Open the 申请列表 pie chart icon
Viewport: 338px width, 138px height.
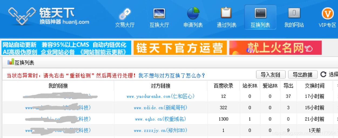pyautogui.click(x=193, y=13)
